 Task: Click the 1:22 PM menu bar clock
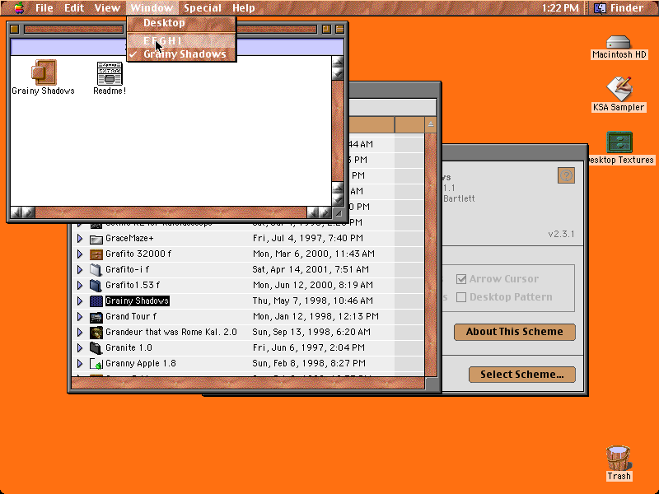click(x=560, y=8)
